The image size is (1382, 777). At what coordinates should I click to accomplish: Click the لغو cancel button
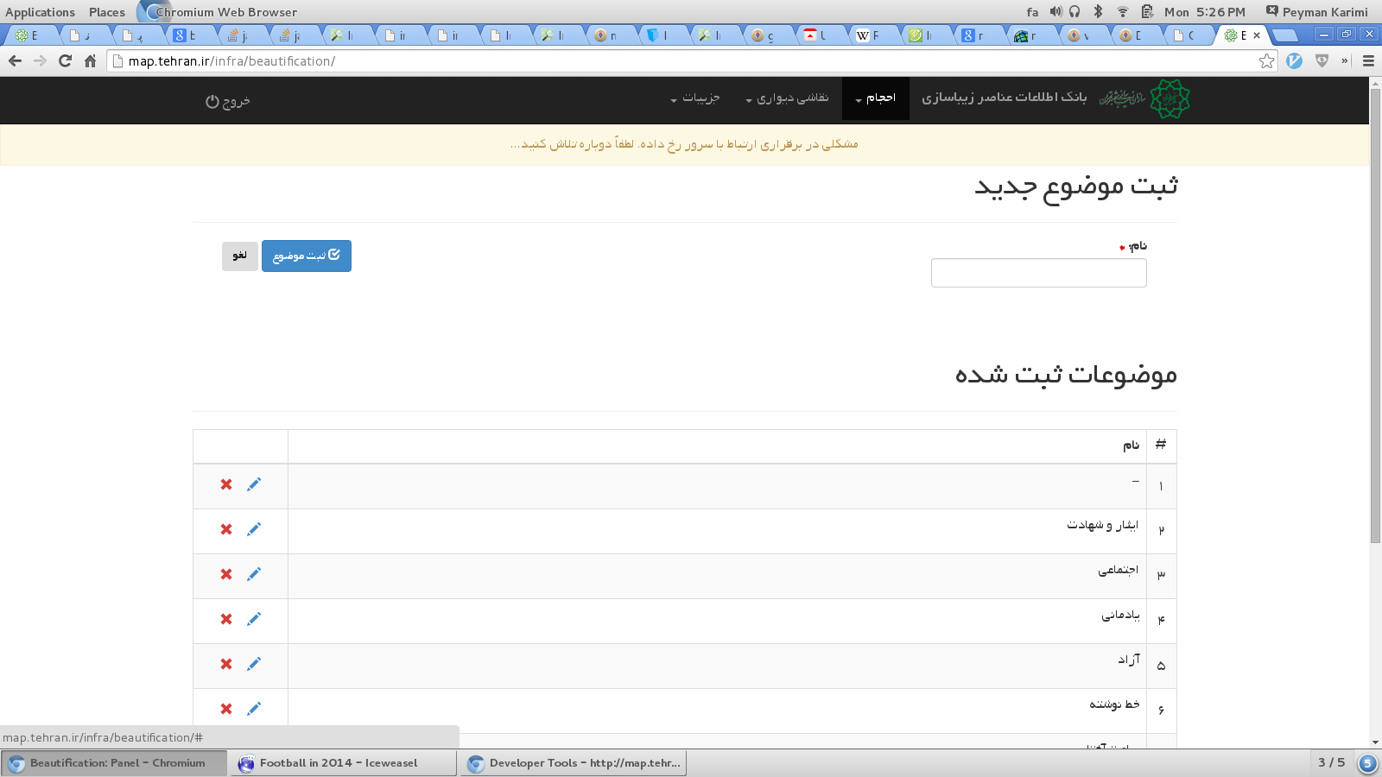[240, 256]
